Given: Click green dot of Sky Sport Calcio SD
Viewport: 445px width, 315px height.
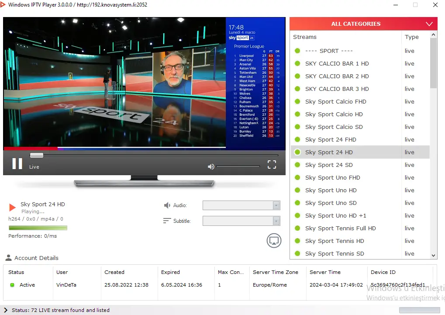Looking at the screenshot, I should (x=297, y=127).
